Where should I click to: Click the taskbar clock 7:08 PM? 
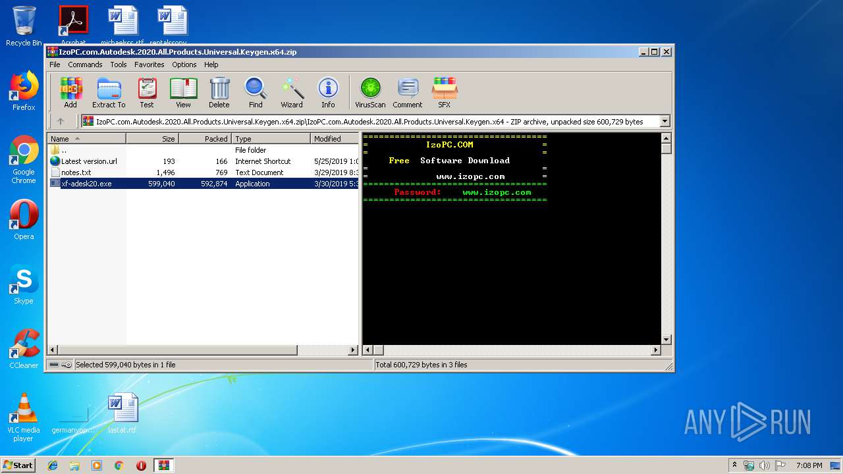[809, 465]
